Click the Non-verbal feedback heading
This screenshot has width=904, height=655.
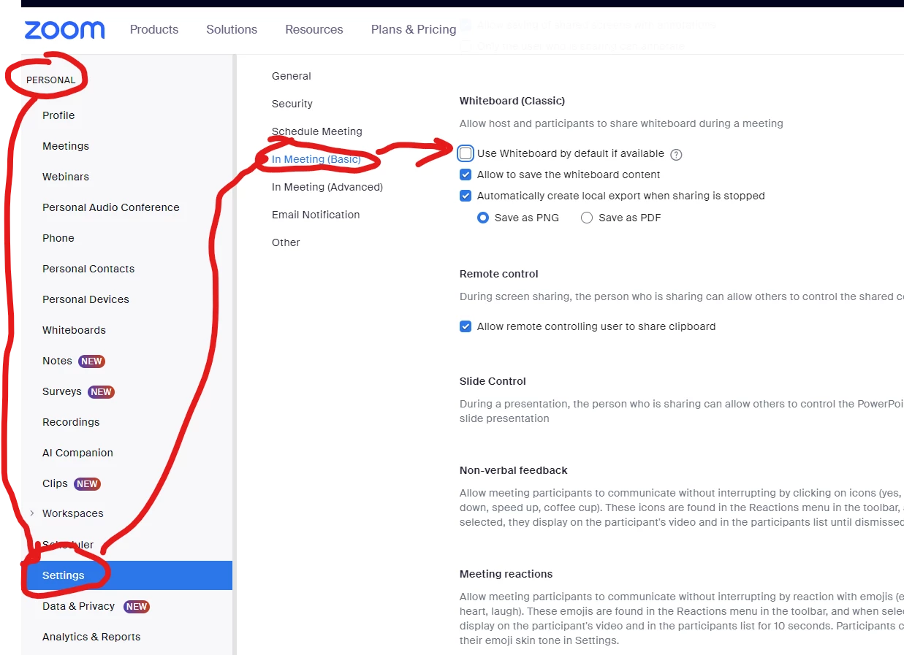tap(514, 470)
